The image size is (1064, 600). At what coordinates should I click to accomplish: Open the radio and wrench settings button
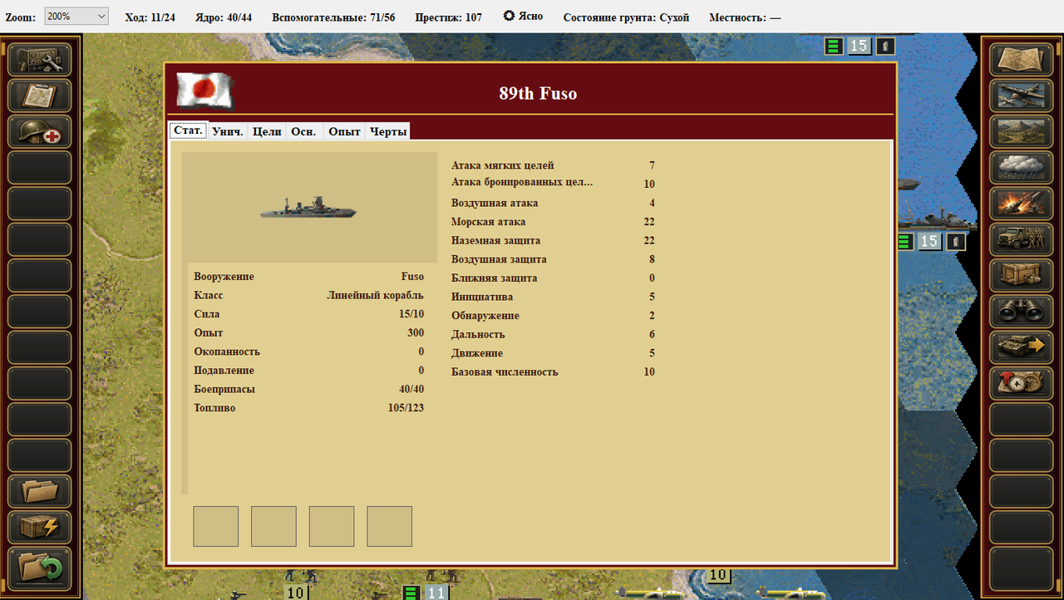pos(40,60)
